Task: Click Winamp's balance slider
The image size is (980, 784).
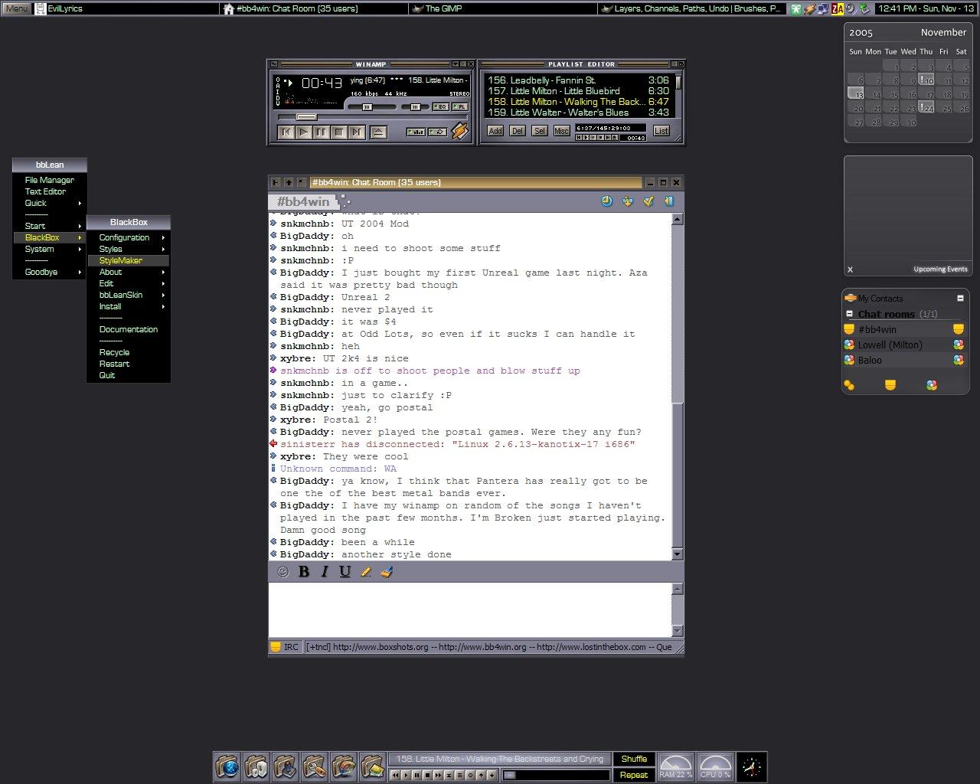Action: tap(415, 107)
